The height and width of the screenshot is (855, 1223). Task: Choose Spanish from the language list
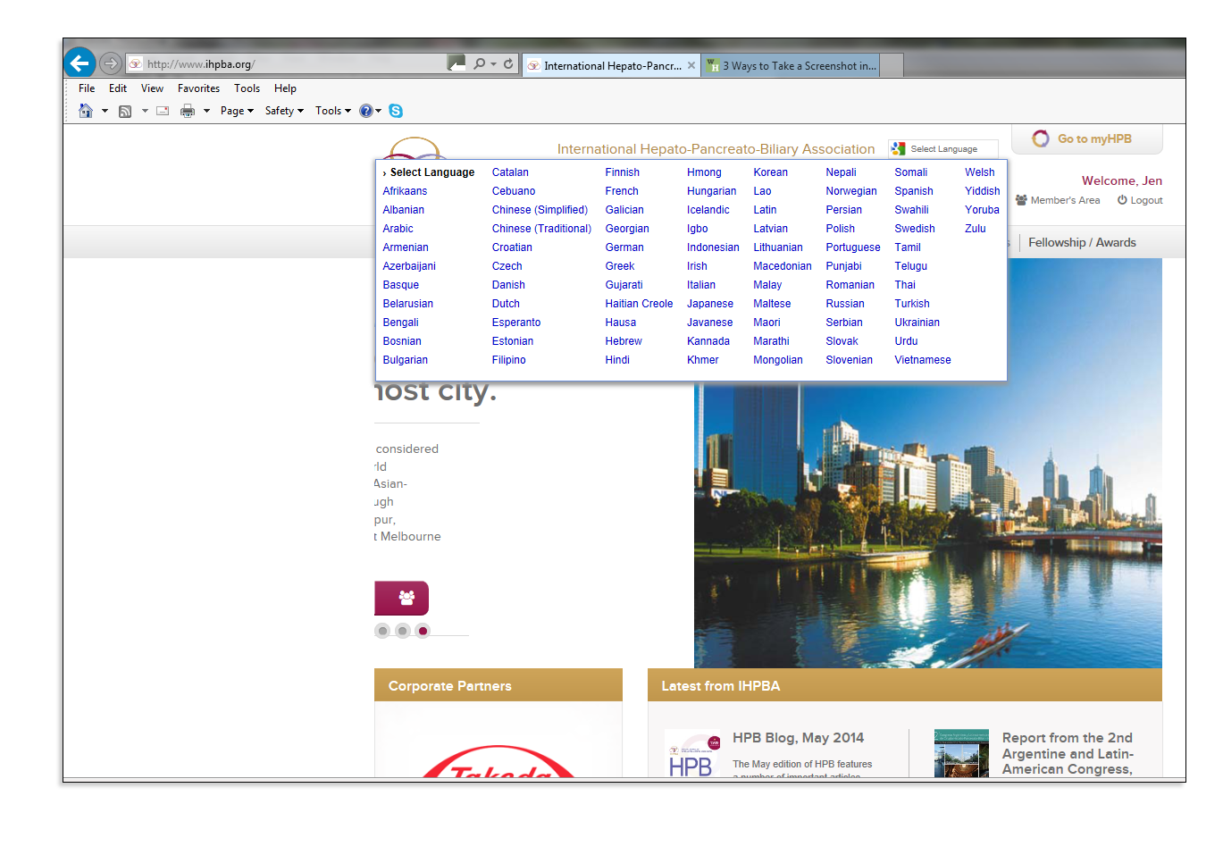point(913,191)
